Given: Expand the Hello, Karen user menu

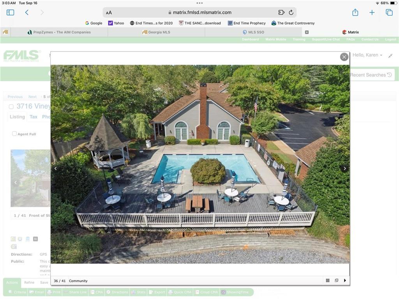Looking at the screenshot, I should click(x=367, y=55).
